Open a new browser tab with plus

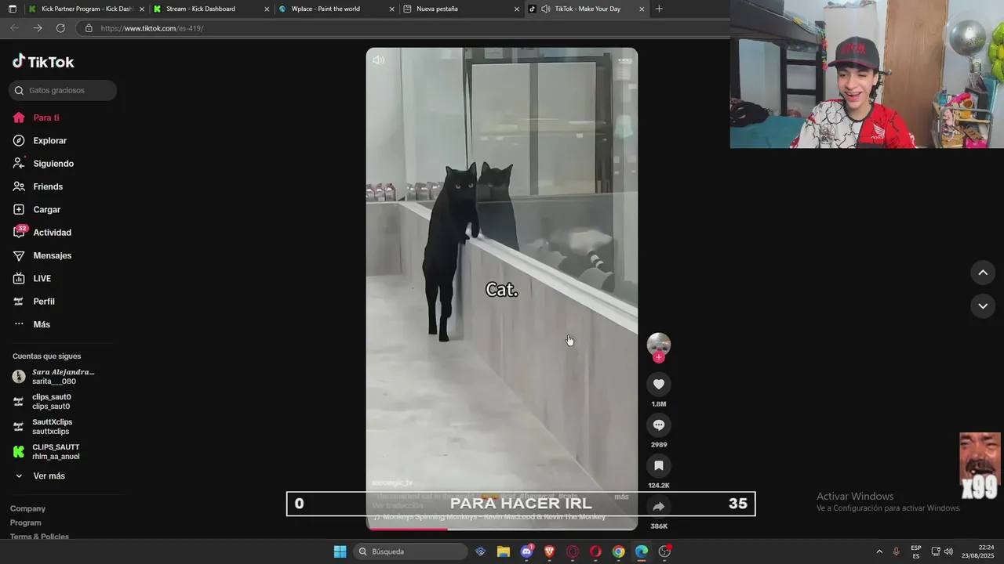[659, 9]
